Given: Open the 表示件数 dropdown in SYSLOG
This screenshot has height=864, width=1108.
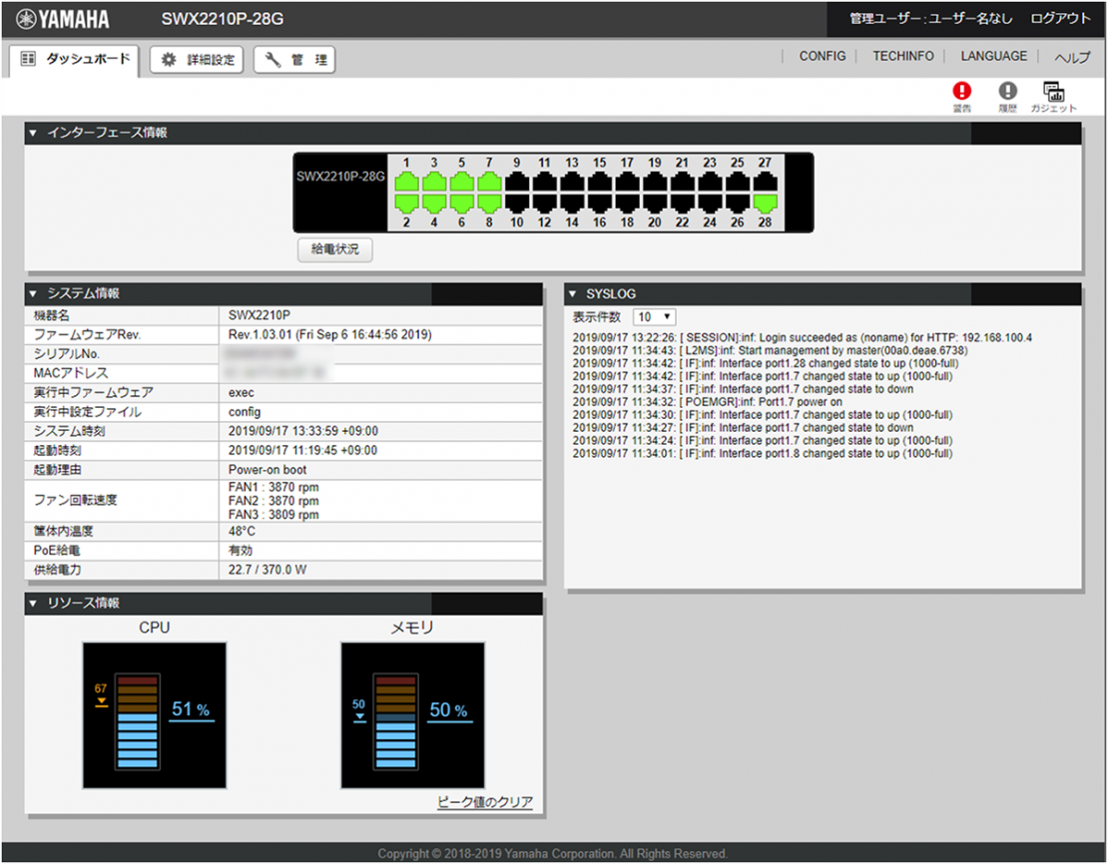Looking at the screenshot, I should pyautogui.click(x=654, y=316).
